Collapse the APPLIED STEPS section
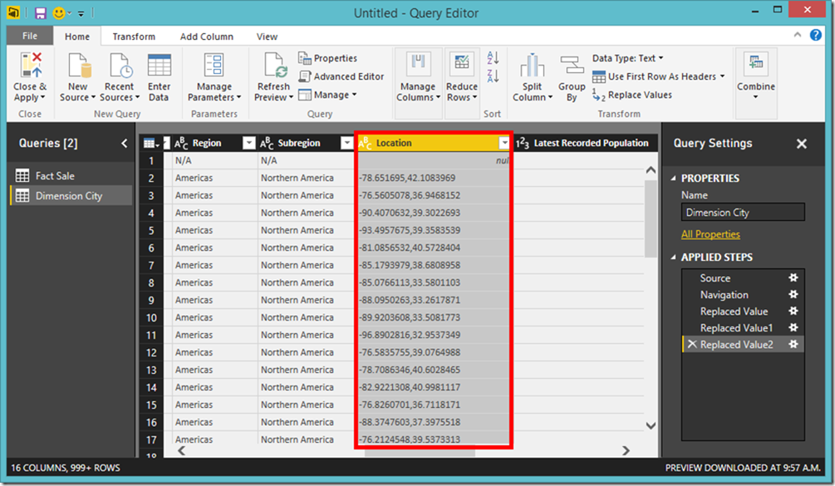This screenshot has width=835, height=486. [673, 257]
